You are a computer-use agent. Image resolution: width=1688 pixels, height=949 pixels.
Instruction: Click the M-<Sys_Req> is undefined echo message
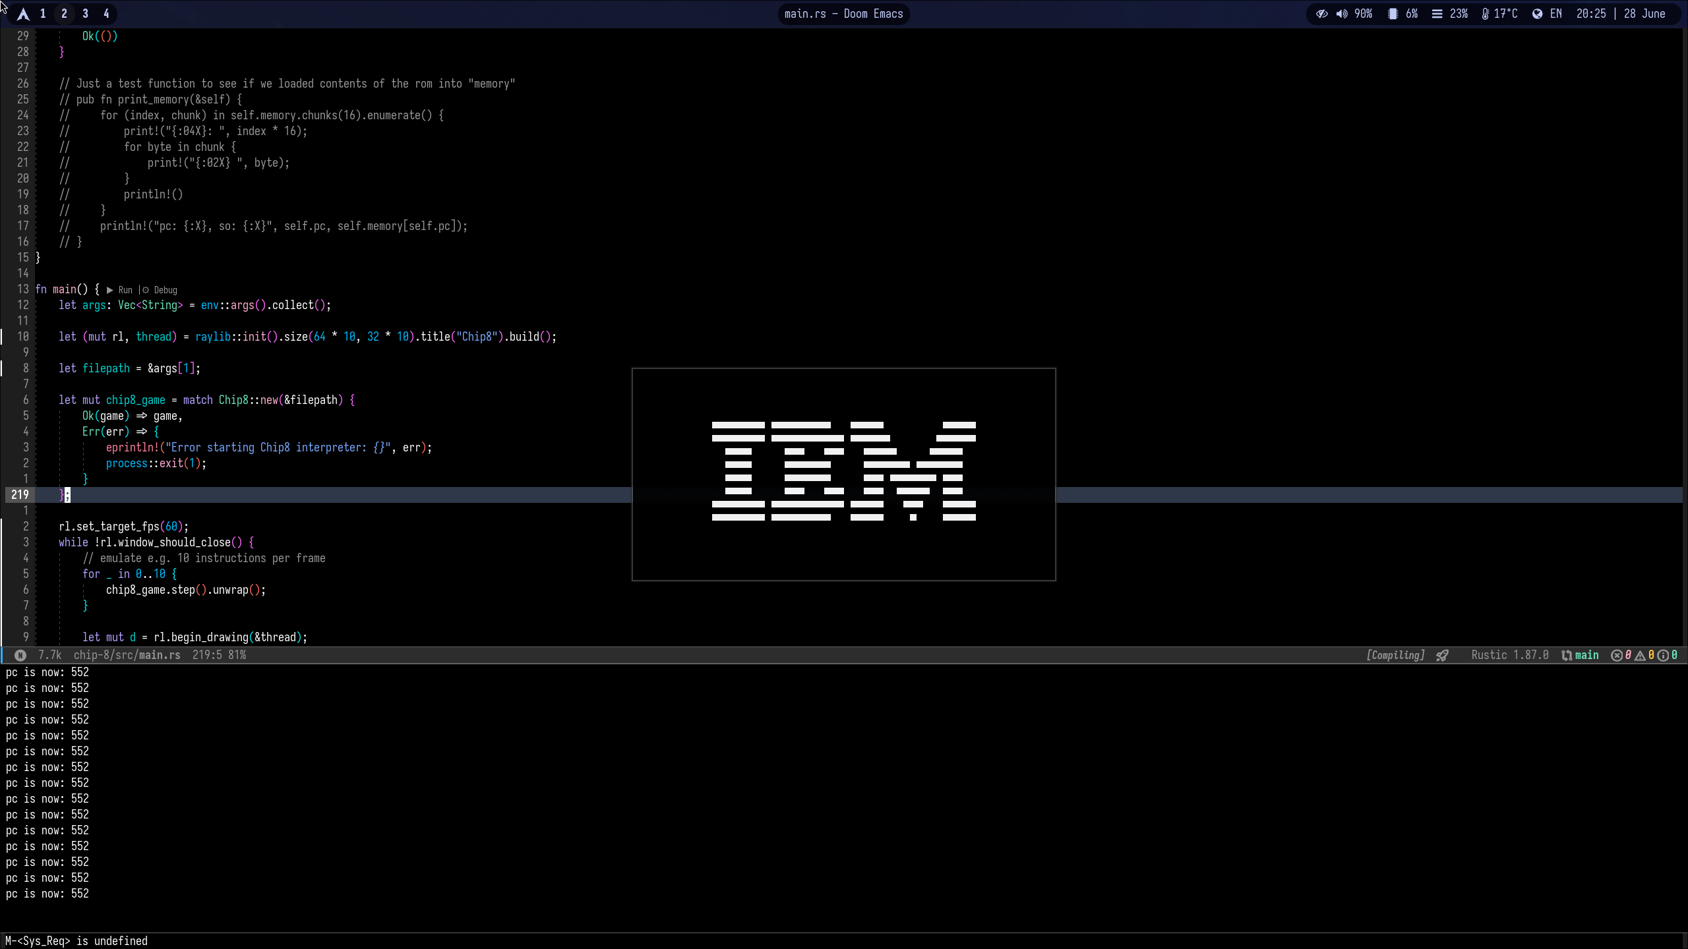tap(76, 941)
